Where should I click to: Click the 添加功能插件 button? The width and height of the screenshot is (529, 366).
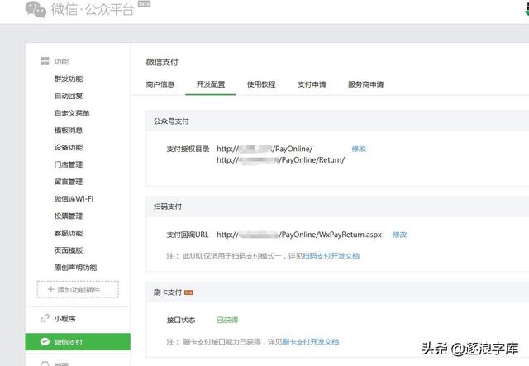pyautogui.click(x=78, y=289)
